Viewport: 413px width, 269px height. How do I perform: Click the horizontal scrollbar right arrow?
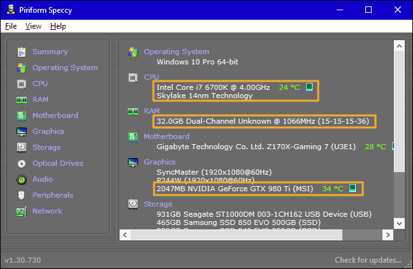388,235
